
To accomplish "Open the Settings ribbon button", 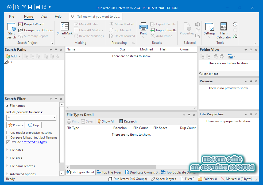I will click(209, 30).
